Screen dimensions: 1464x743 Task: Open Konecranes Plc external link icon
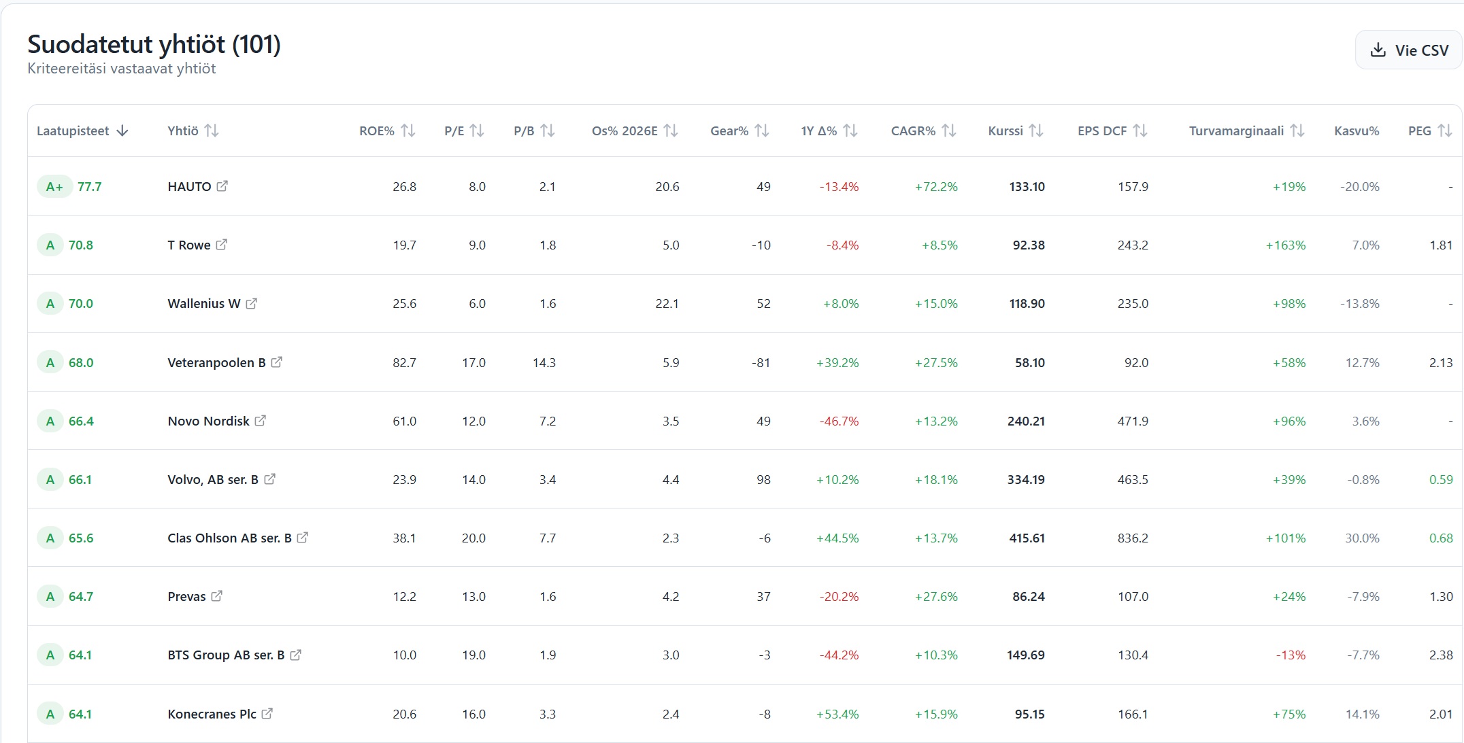pos(267,714)
